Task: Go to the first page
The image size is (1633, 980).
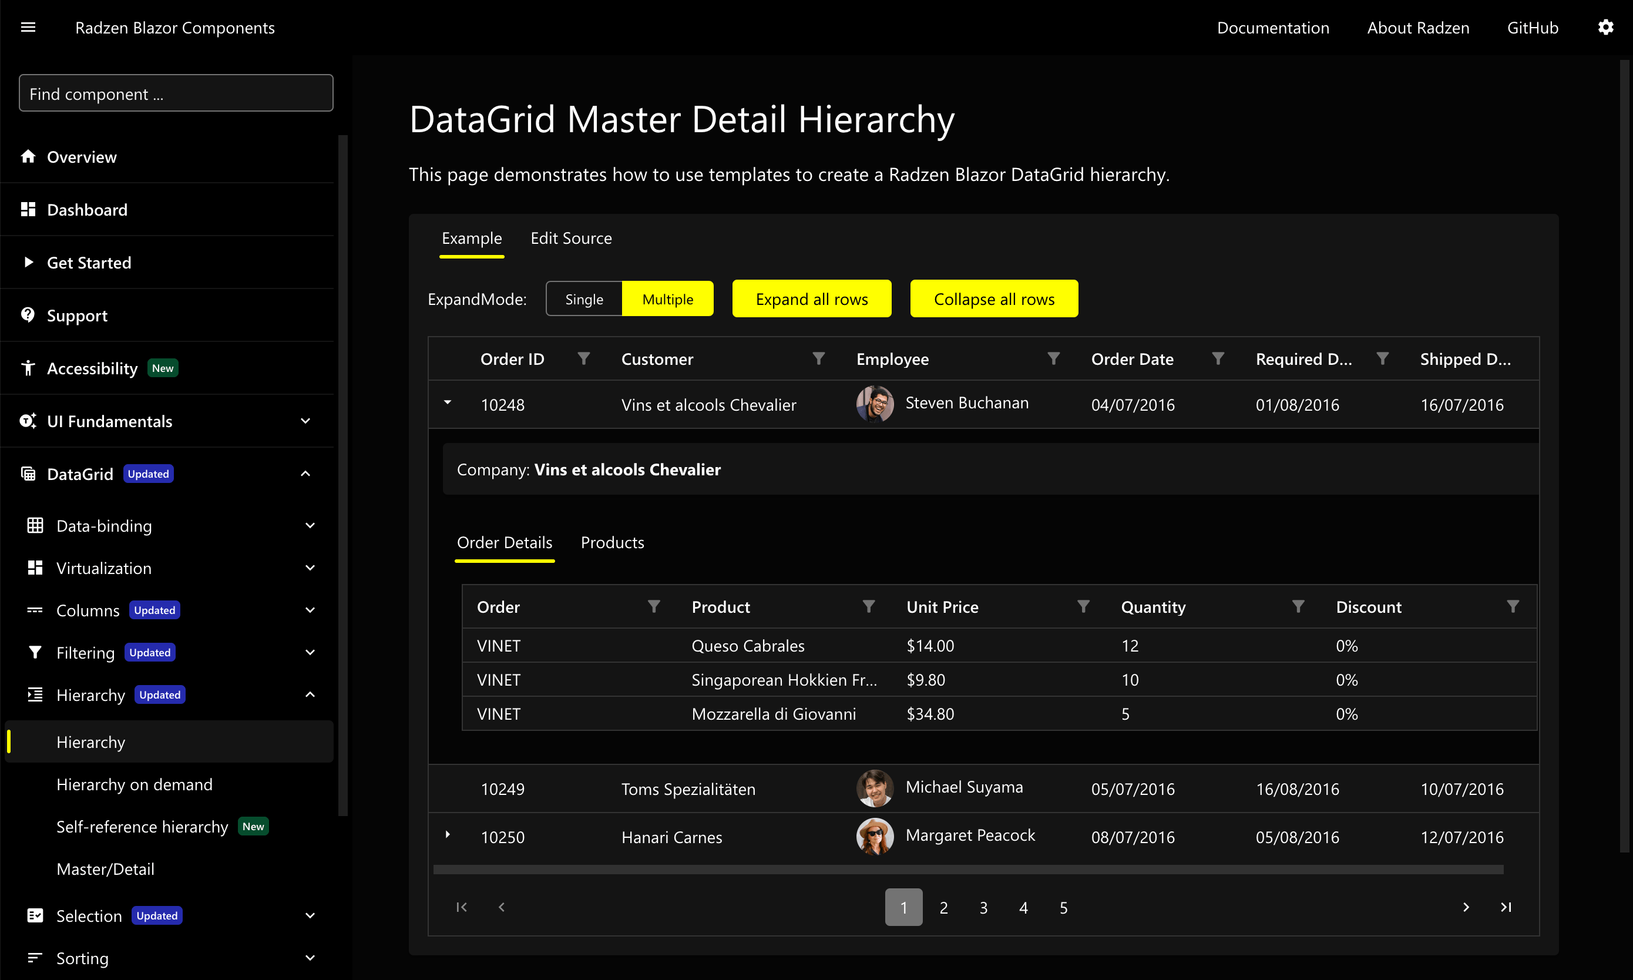Action: (461, 907)
